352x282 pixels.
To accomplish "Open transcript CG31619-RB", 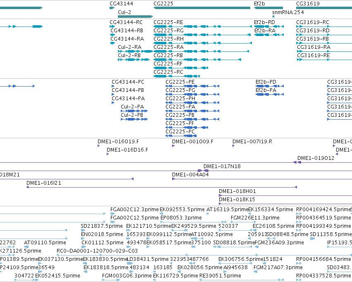I will 312,39.
